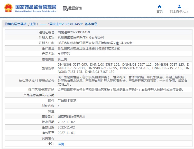194x149 pixels.
Task: Click the 注册证编号 row label
Action: (x=47, y=32)
